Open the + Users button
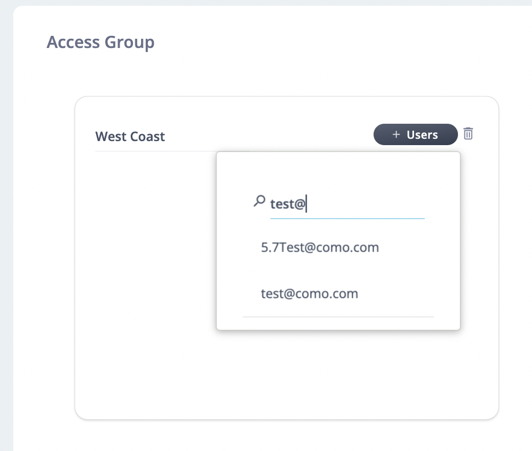Screen dimensions: 532x451 [x=416, y=134]
